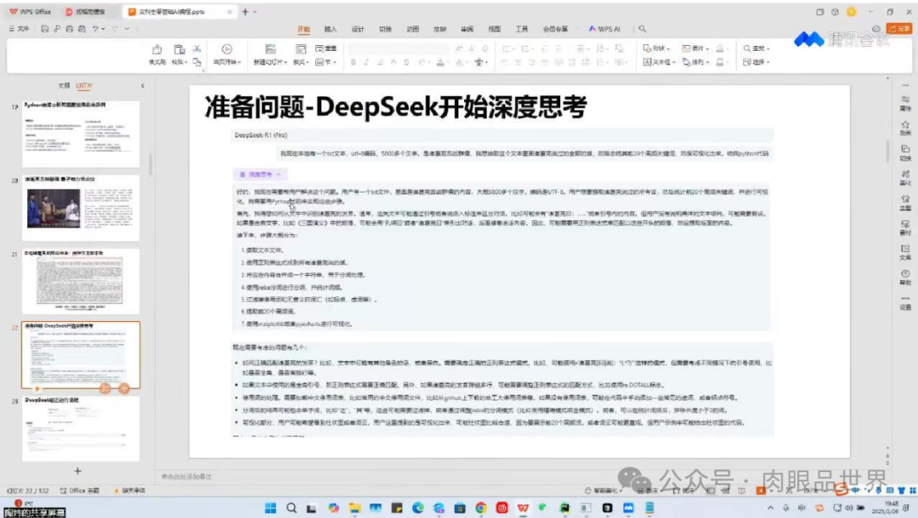The width and height of the screenshot is (918, 518).
Task: Open the Design ribbon tab
Action: (x=358, y=29)
